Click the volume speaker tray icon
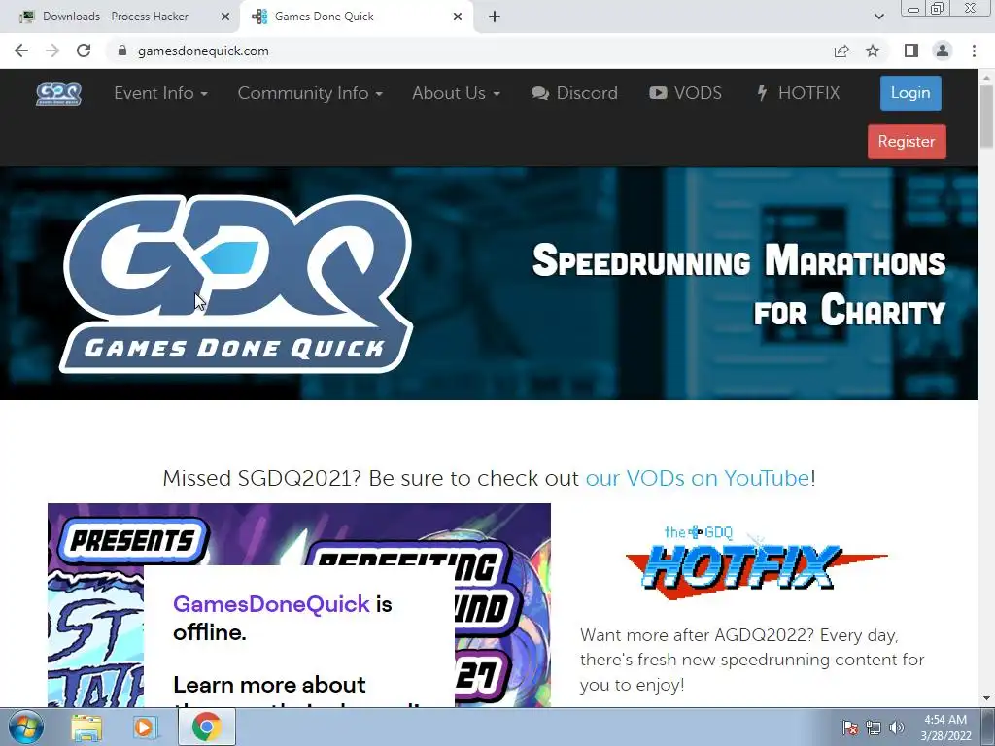The width and height of the screenshot is (995, 746). pos(896,728)
